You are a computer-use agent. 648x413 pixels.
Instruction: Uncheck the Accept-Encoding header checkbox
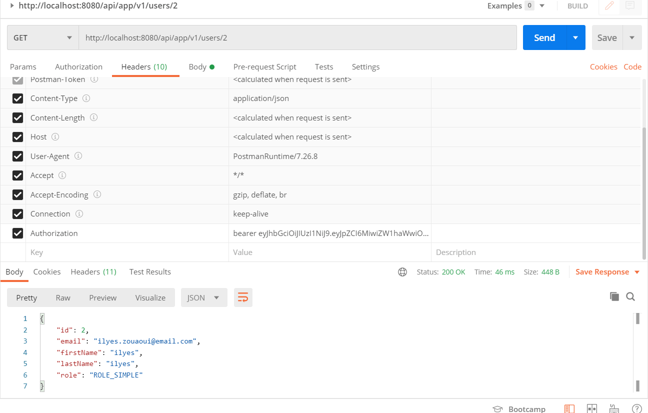click(x=17, y=194)
